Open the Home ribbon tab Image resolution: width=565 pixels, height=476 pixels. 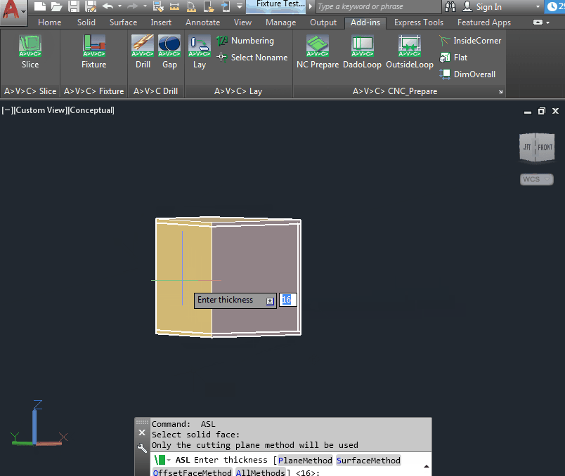click(x=49, y=22)
